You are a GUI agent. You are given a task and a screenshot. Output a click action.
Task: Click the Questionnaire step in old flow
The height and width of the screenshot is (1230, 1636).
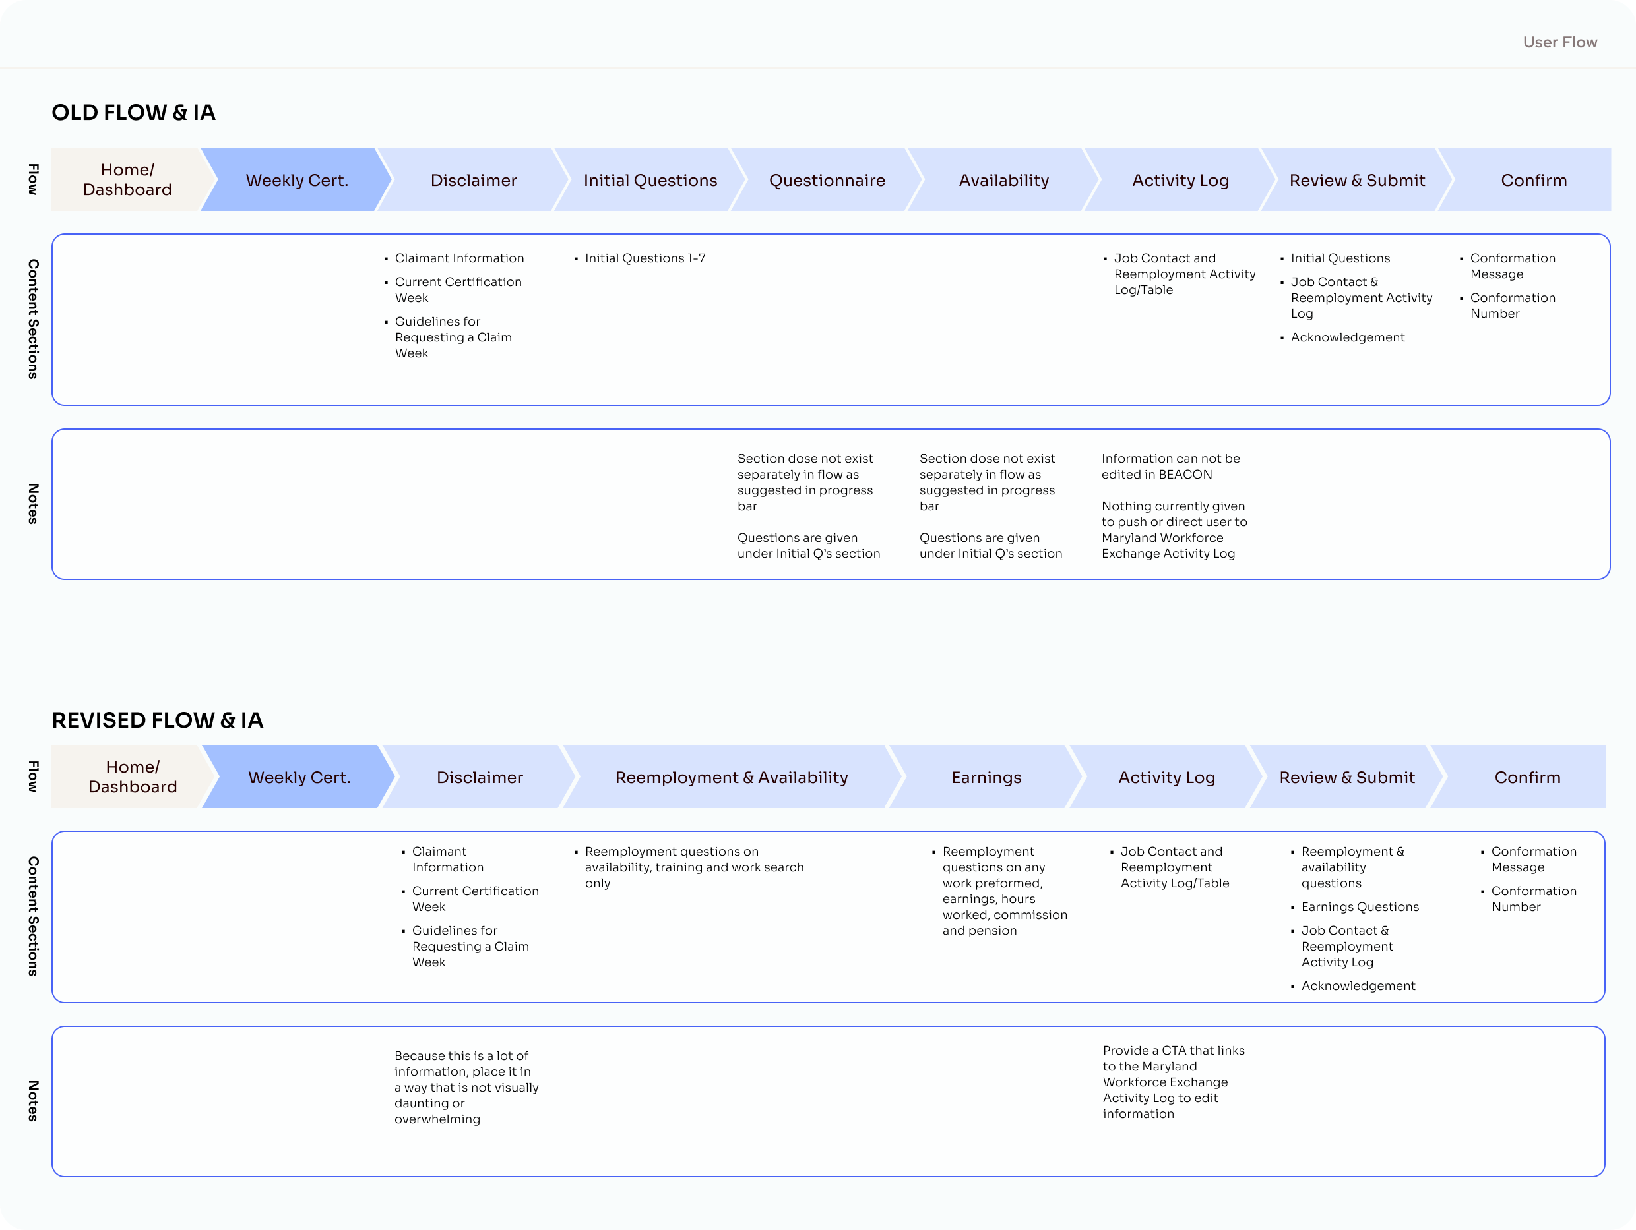tap(826, 181)
